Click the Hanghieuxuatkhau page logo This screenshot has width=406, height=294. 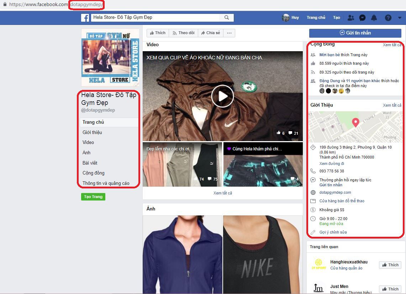318,264
